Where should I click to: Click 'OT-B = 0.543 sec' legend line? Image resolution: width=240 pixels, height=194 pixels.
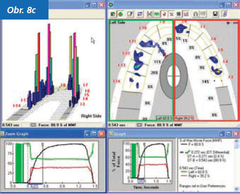[206, 160]
